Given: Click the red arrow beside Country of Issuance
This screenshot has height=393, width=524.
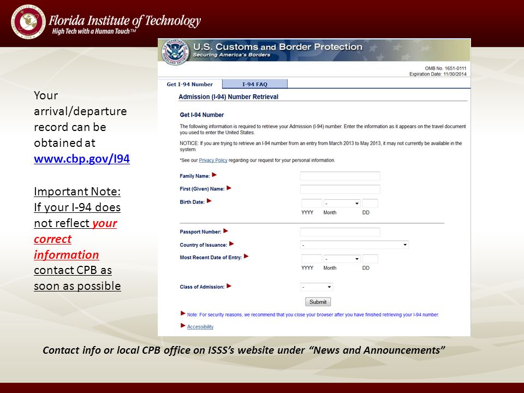Looking at the screenshot, I should click(x=231, y=244).
